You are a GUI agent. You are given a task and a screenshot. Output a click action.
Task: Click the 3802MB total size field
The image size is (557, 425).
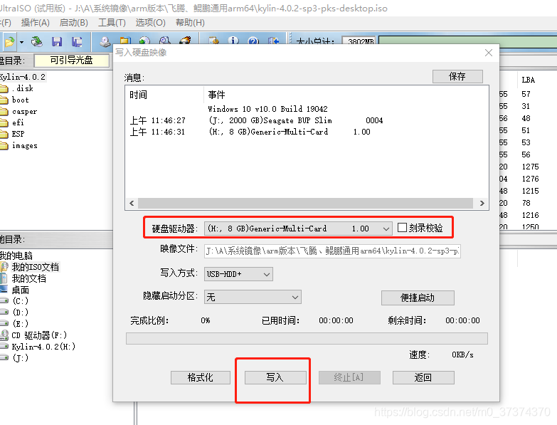point(359,41)
